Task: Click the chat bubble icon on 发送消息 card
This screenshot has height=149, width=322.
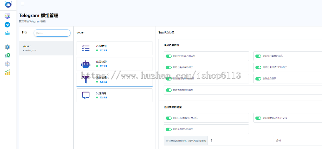Action: (86, 96)
